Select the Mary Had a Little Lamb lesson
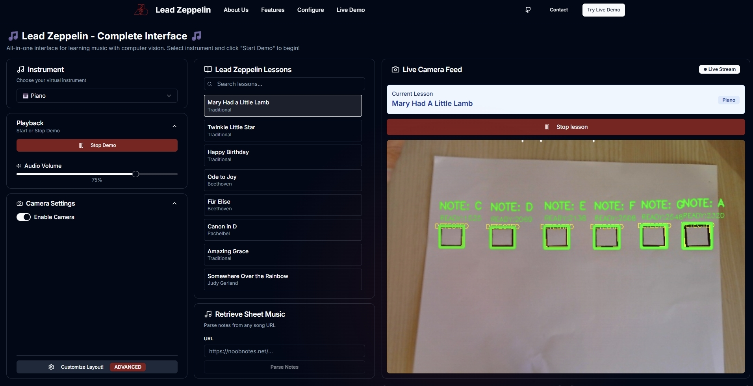 (283, 106)
